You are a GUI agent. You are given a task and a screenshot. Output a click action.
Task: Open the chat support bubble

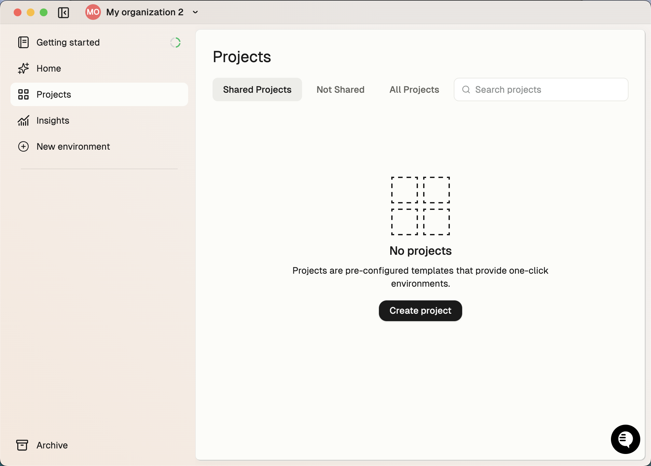(x=626, y=439)
